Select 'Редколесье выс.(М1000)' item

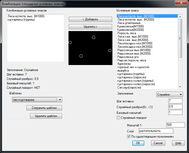tap(147, 50)
